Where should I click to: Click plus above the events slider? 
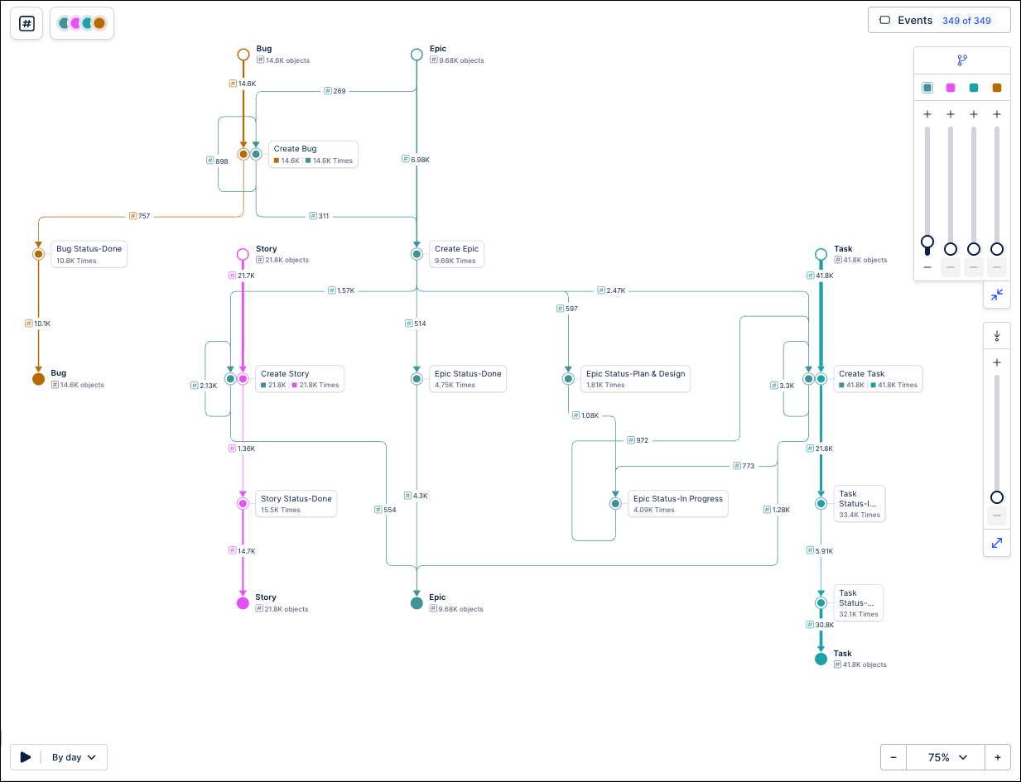(x=997, y=362)
